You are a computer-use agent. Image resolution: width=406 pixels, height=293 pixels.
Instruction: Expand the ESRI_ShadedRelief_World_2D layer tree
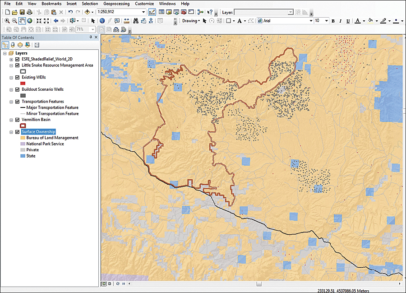tap(11, 59)
